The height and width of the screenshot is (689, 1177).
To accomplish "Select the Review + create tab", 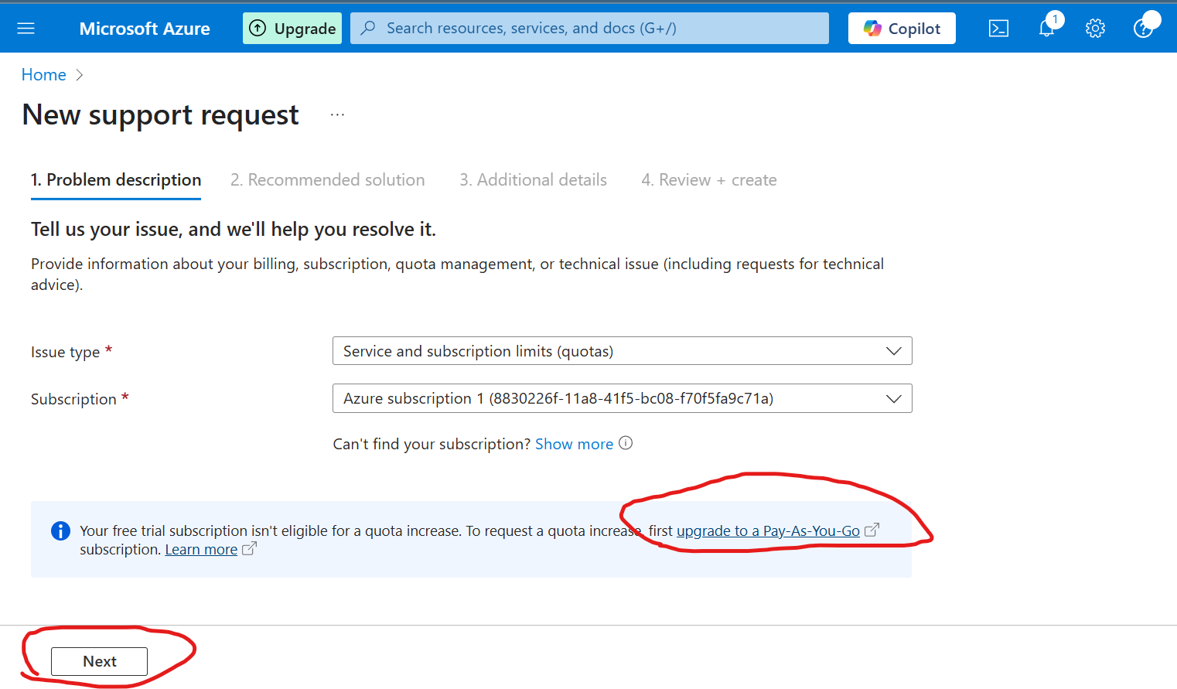I will (x=709, y=180).
